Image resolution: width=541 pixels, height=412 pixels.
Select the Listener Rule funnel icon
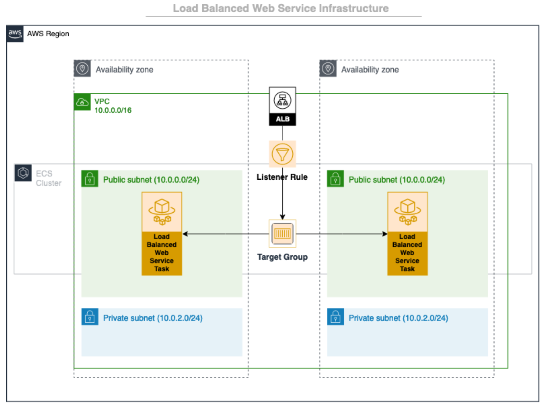(282, 154)
